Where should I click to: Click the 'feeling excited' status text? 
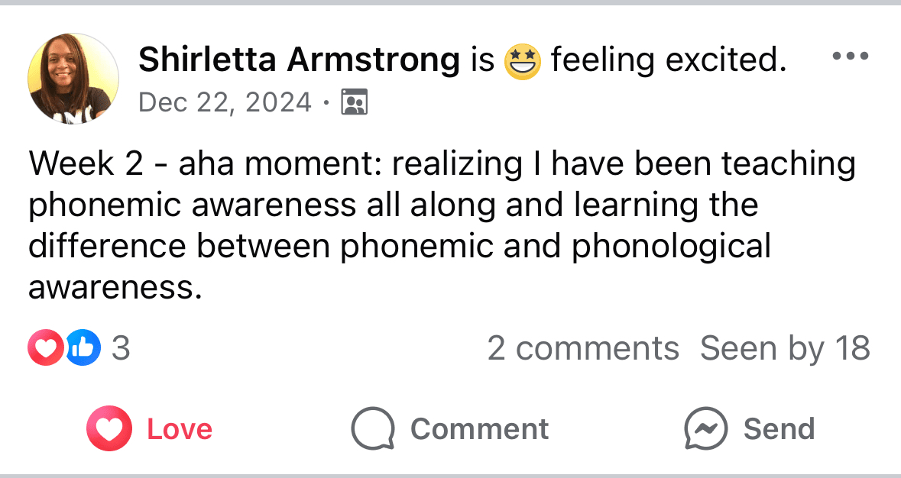[x=669, y=60]
